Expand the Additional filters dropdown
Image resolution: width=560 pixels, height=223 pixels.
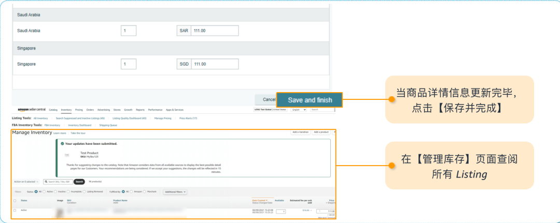point(176,192)
